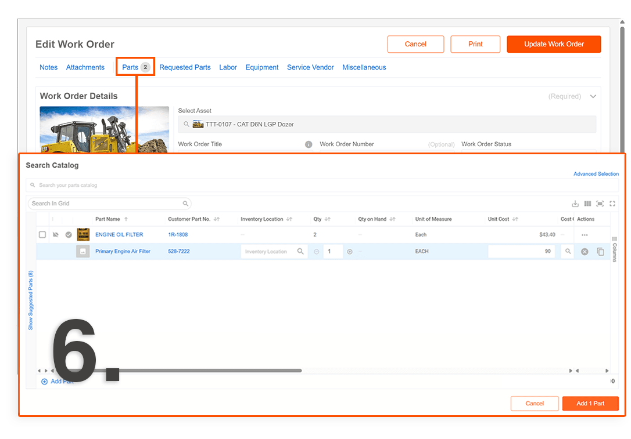Click the minus icon to decrease quantity
Image resolution: width=631 pixels, height=439 pixels.
click(x=317, y=252)
